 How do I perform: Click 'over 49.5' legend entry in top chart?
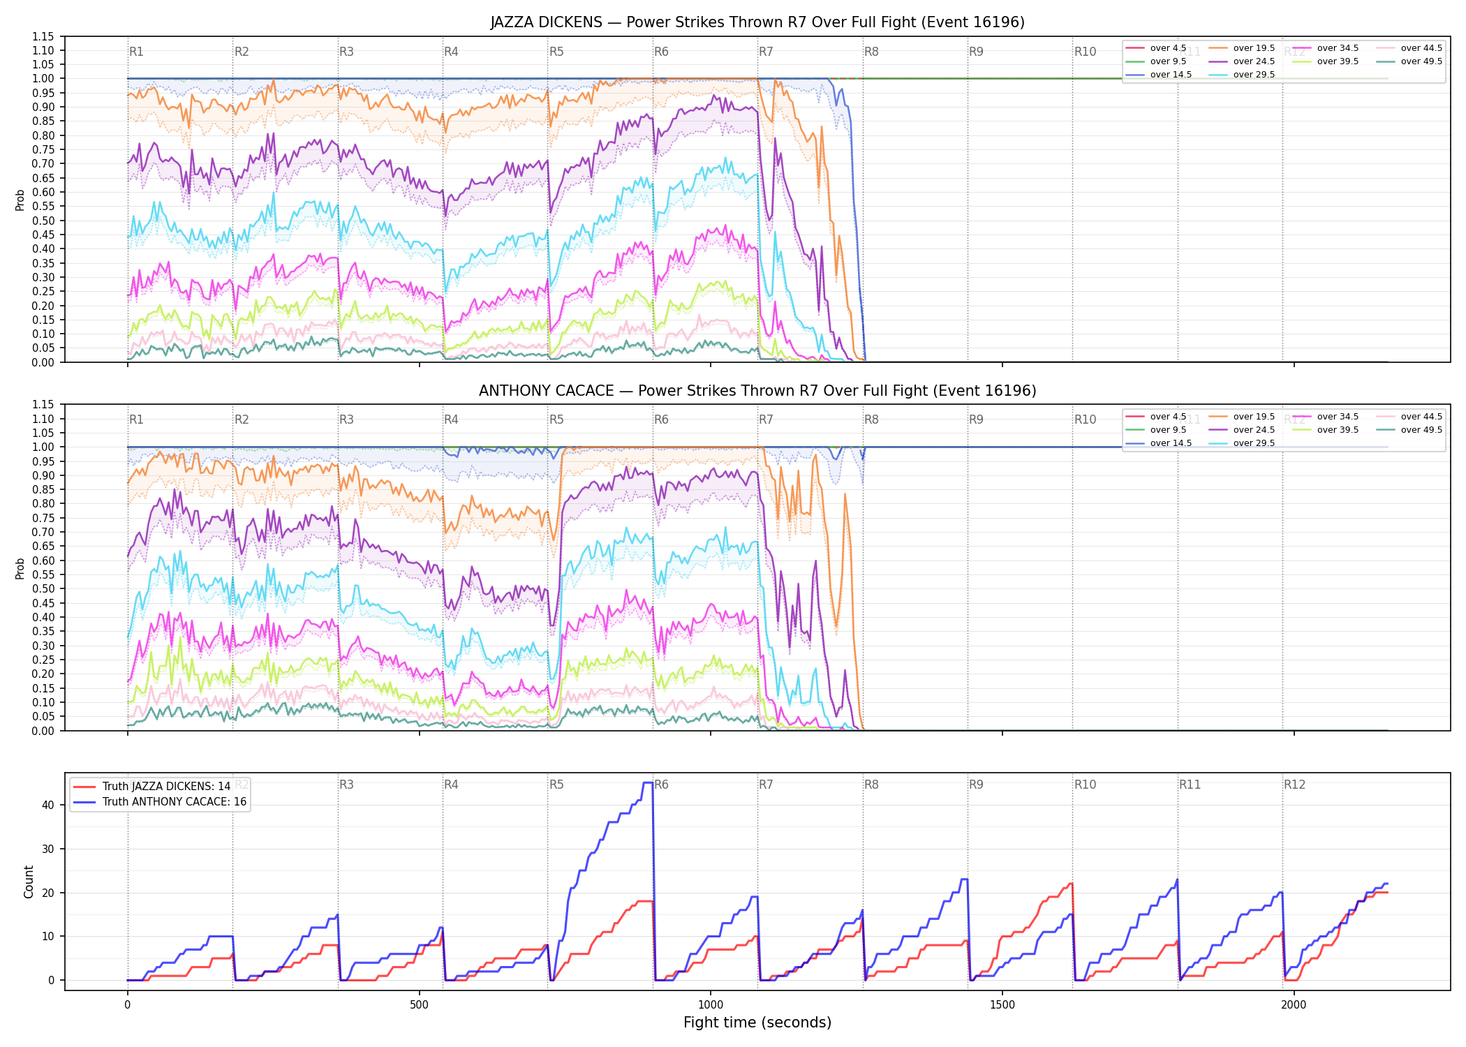pyautogui.click(x=1409, y=61)
